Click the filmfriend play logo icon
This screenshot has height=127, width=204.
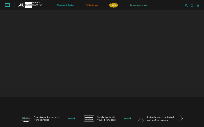click(x=7, y=5)
